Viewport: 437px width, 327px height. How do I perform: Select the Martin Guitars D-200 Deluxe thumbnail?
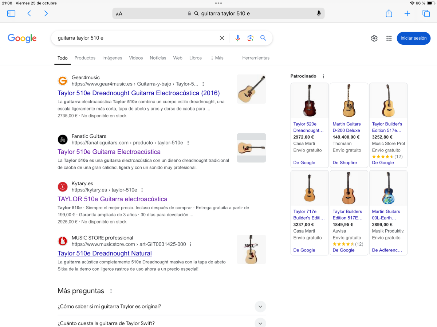tap(349, 100)
